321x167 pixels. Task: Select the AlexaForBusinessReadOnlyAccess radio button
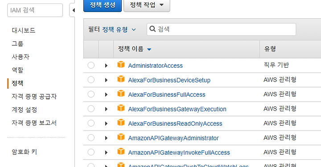(x=91, y=123)
